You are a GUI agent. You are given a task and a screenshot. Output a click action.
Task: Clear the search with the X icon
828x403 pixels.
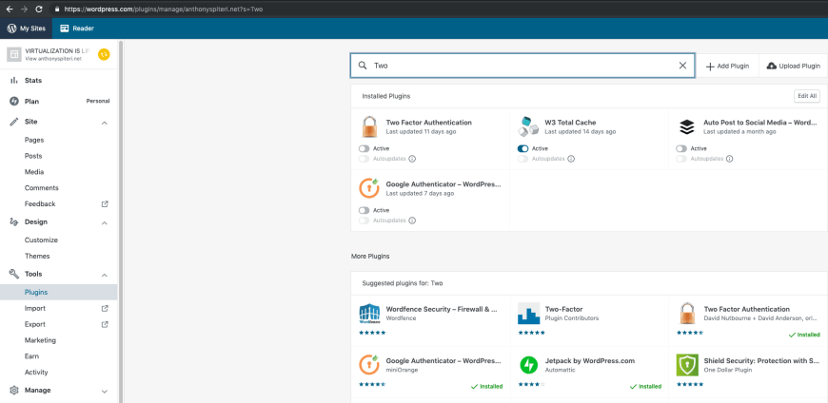(682, 66)
